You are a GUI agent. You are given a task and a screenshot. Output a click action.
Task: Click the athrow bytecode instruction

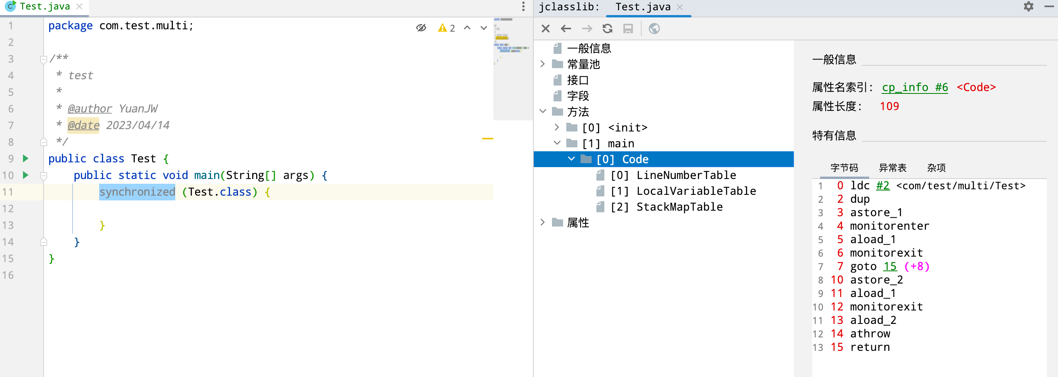(x=870, y=333)
